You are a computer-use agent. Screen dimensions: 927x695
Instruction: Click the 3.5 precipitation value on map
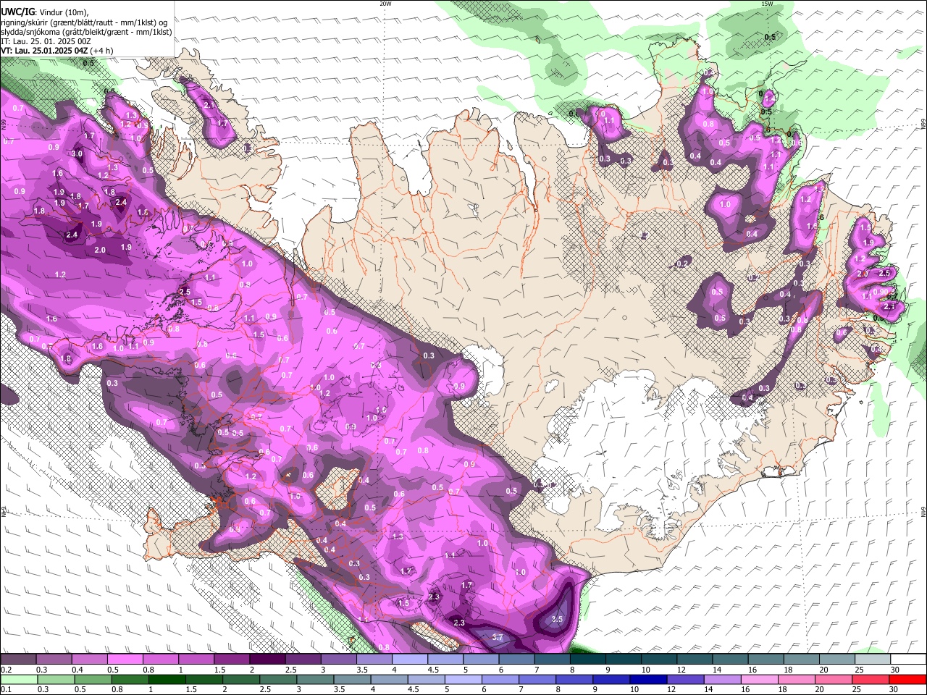pos(557,619)
